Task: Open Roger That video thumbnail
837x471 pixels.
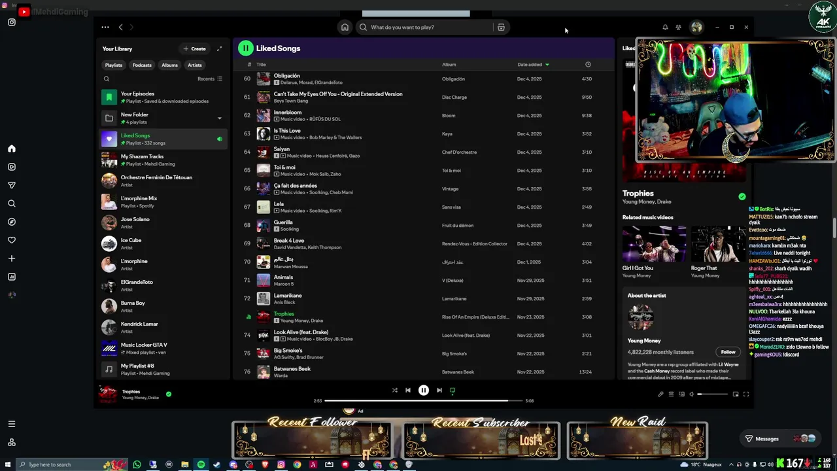Action: point(718,243)
